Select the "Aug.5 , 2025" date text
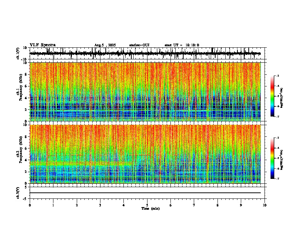Image resolution: width=298 pixels, height=230 pixels. point(105,45)
